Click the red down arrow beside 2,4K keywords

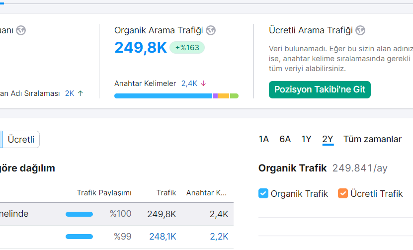[x=203, y=83]
